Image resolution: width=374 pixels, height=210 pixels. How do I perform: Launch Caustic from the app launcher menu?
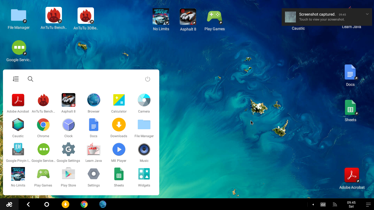pyautogui.click(x=18, y=125)
